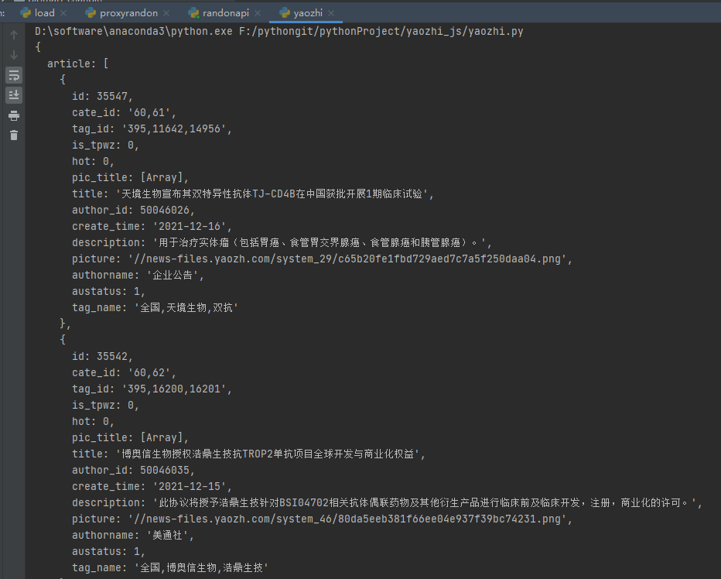Click the tag_name '全国,博奥信生物,浩鼎生技' line
This screenshot has width=721, height=579.
169,567
